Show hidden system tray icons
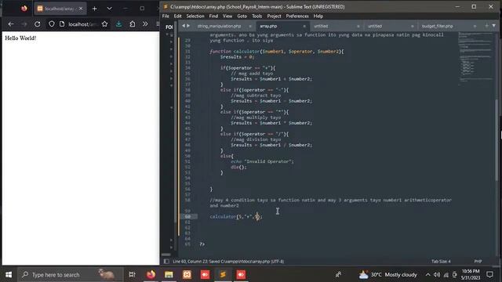502x282 pixels. tap(427, 274)
